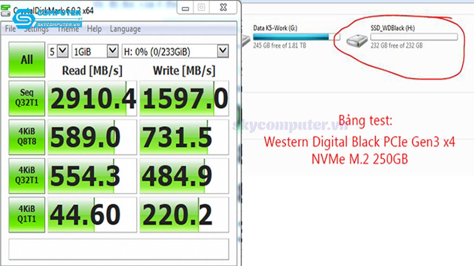
Task: Open the Language menu
Action: pos(126,29)
